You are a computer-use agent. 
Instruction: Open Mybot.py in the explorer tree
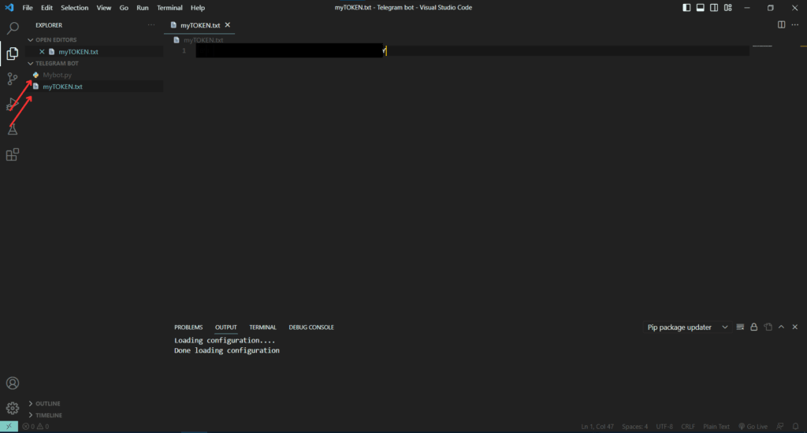coord(57,75)
